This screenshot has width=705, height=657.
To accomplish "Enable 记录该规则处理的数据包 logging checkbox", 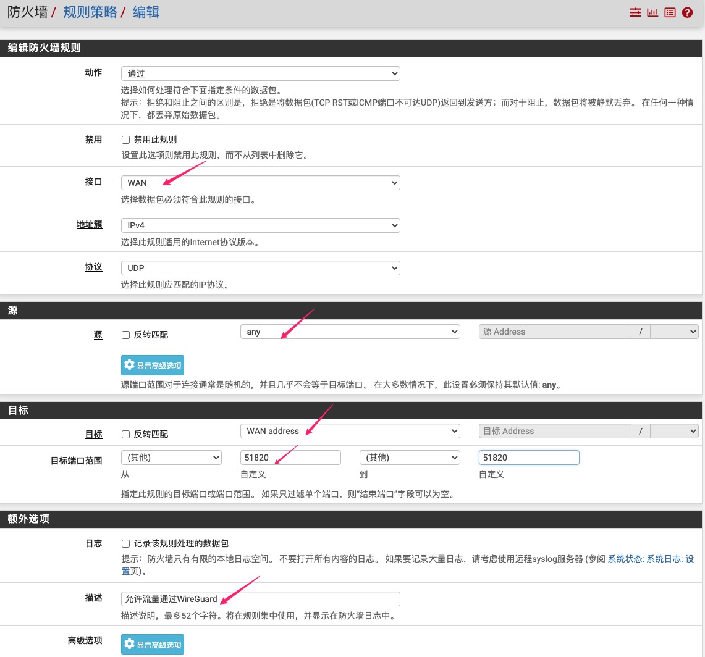I will 126,543.
